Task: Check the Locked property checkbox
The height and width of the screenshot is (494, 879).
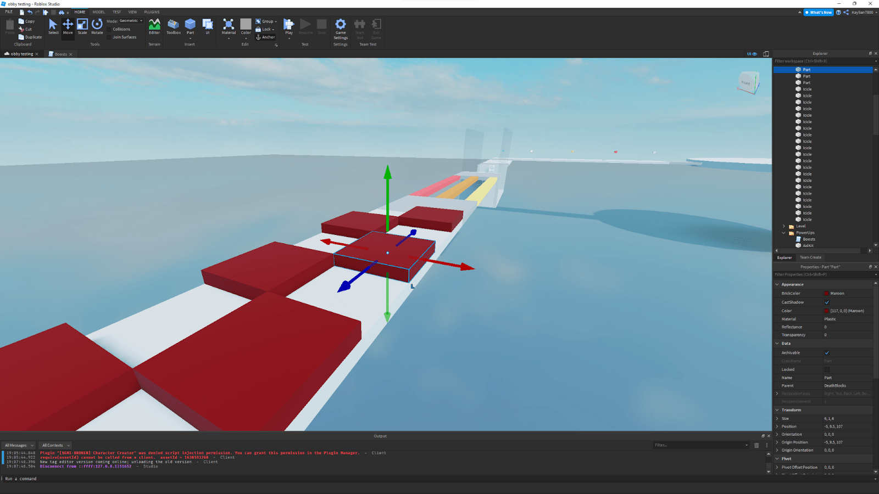Action: point(827,369)
